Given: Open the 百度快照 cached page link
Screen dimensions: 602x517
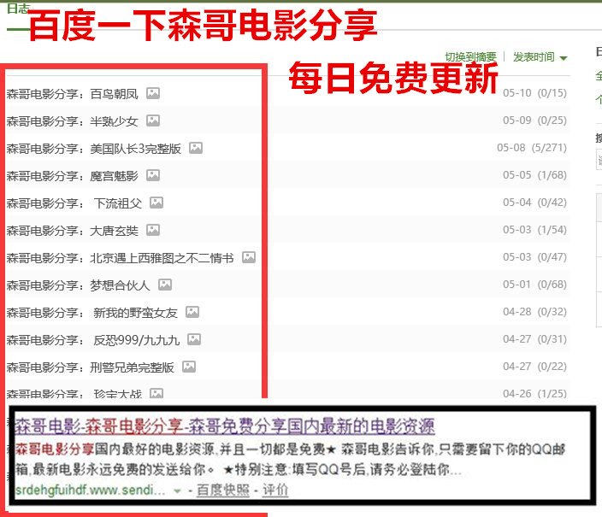Looking at the screenshot, I should (222, 491).
